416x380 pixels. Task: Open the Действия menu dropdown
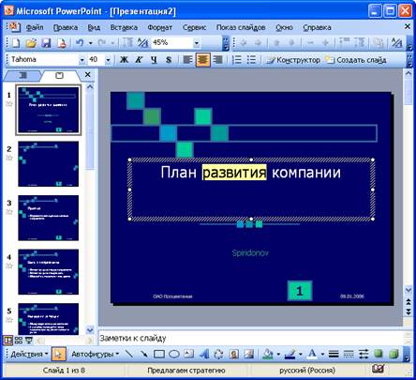(29, 354)
